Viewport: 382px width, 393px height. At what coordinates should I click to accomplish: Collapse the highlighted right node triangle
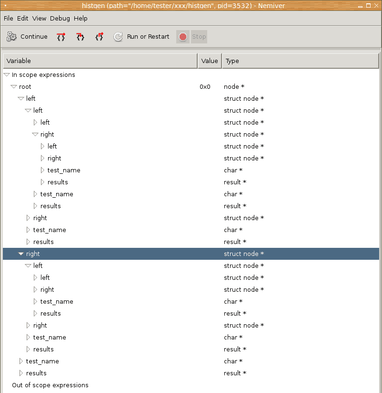21,254
